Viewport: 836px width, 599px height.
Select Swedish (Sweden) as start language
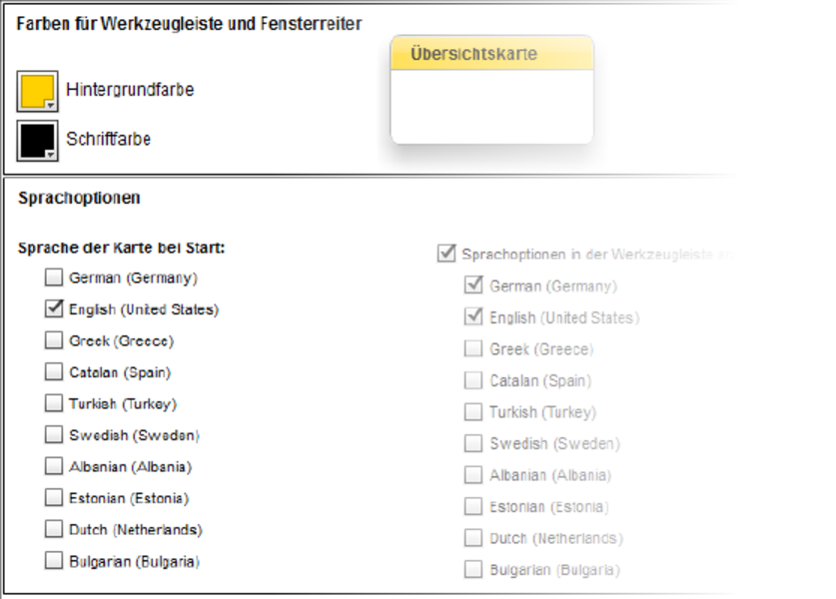coord(54,435)
